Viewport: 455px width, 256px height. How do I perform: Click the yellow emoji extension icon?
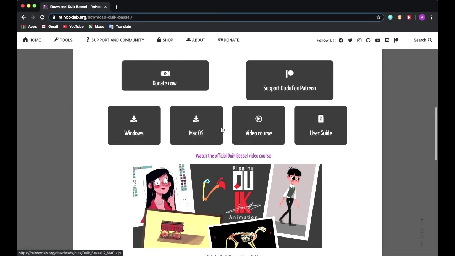click(400, 17)
